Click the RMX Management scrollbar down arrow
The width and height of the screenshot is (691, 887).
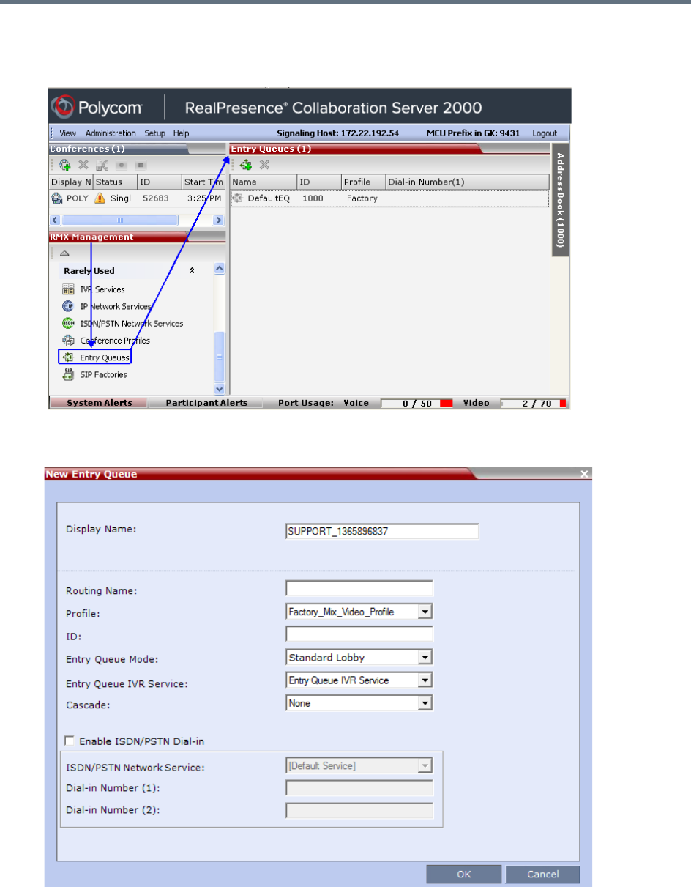[x=220, y=390]
